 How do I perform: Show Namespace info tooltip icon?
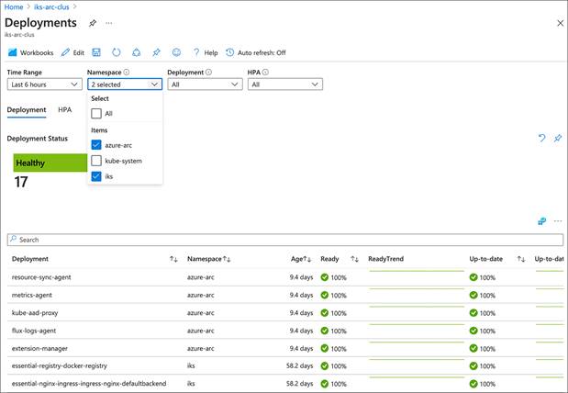coord(127,73)
